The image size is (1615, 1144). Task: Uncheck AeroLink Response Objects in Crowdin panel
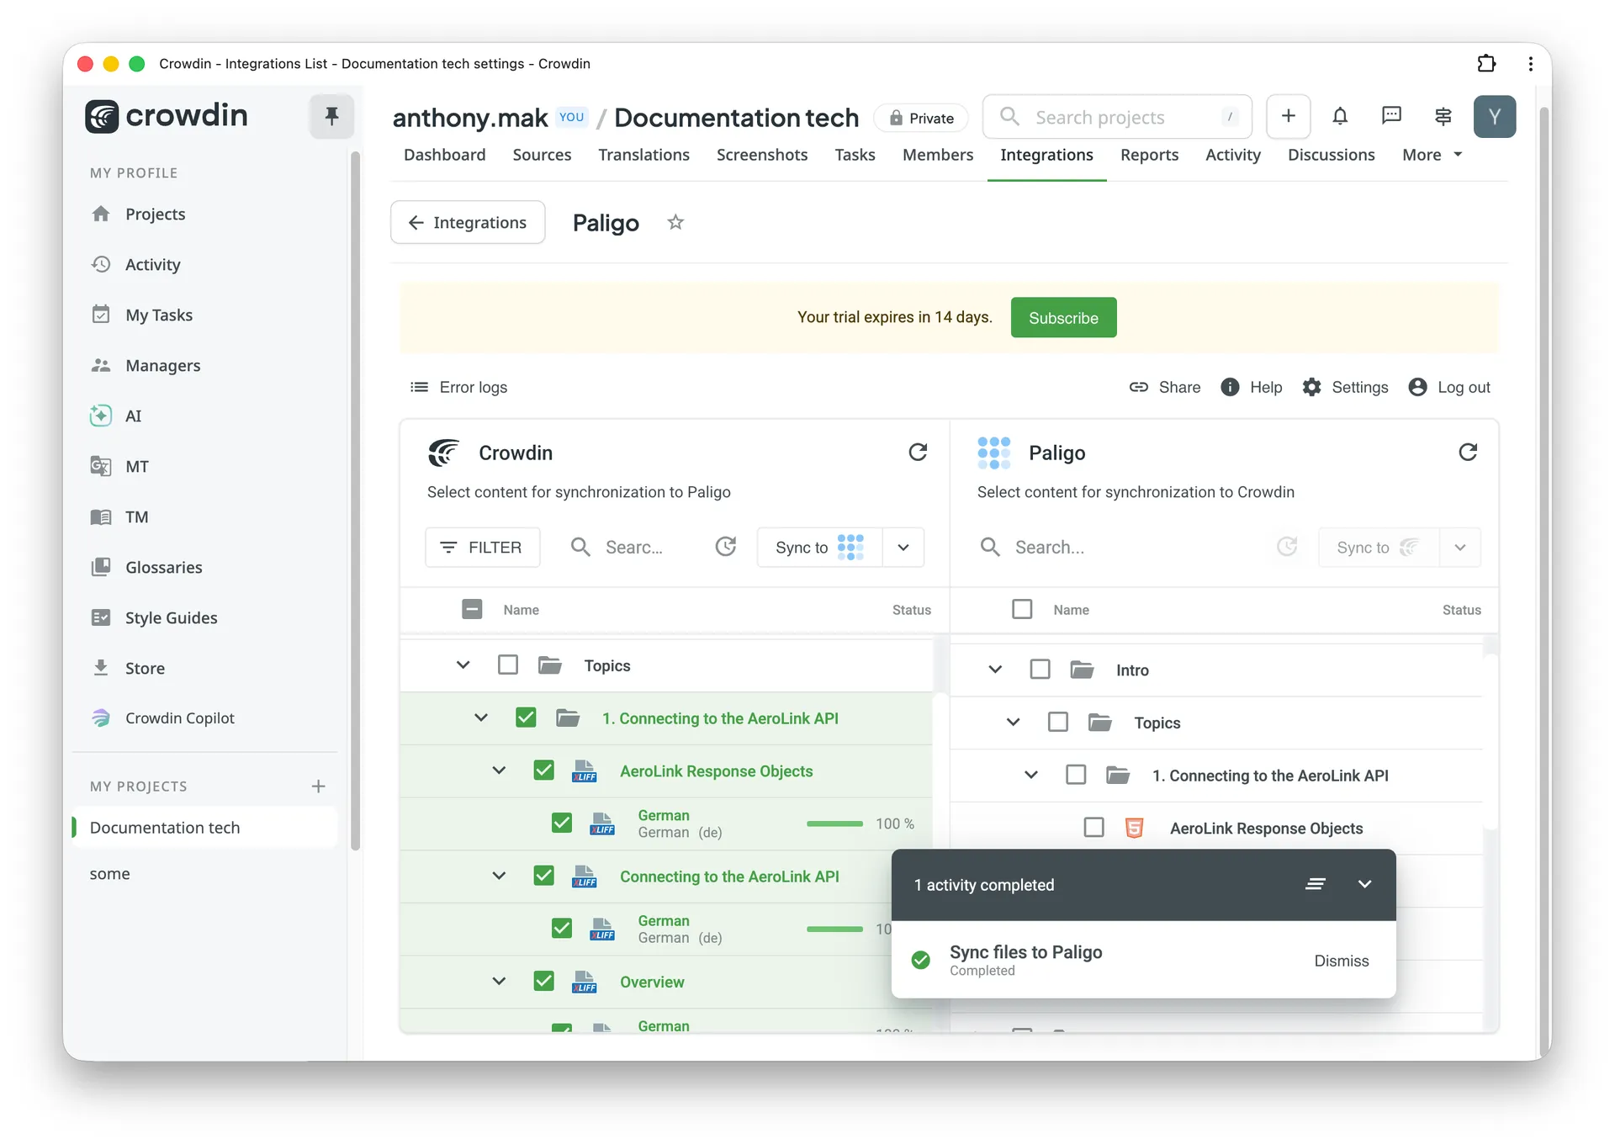pyautogui.click(x=543, y=770)
